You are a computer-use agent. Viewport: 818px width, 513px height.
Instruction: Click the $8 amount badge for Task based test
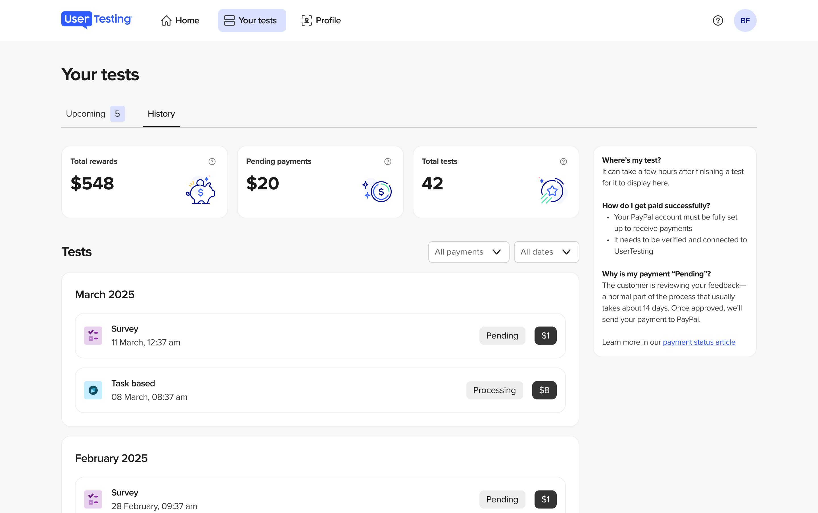point(544,390)
